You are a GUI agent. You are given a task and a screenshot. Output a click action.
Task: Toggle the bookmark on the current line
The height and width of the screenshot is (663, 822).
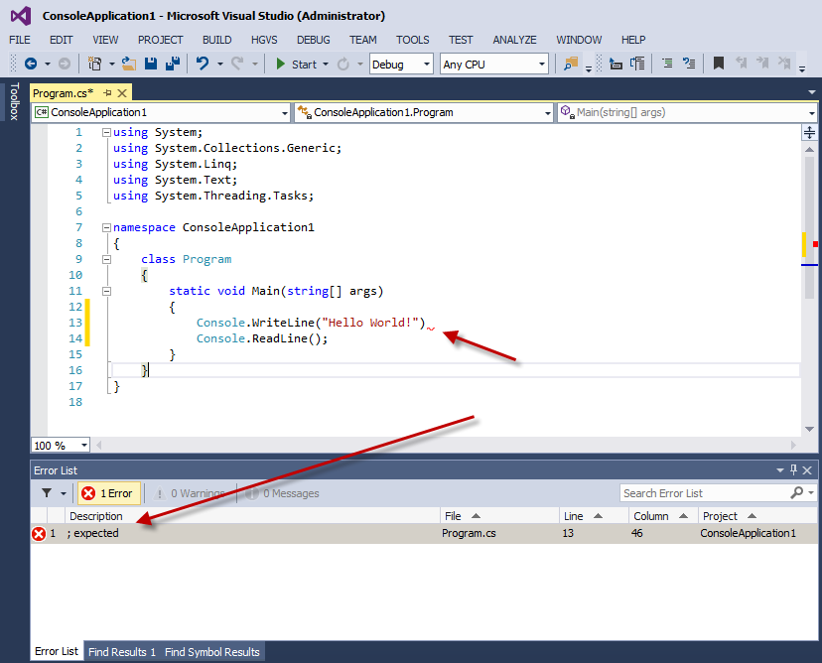pos(719,64)
